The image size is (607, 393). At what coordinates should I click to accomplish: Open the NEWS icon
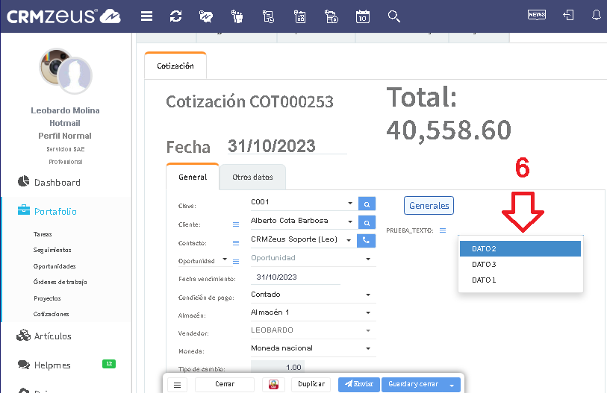pos(536,15)
